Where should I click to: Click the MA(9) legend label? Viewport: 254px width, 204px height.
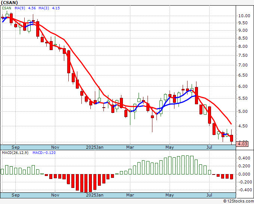(x=20, y=8)
